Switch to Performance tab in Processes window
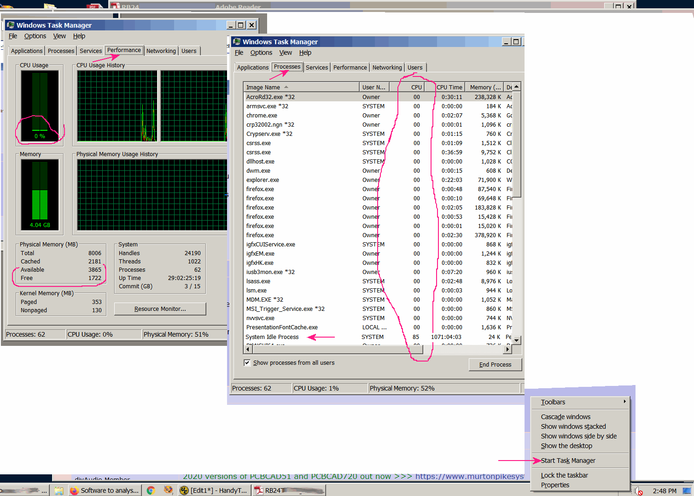 tap(350, 67)
